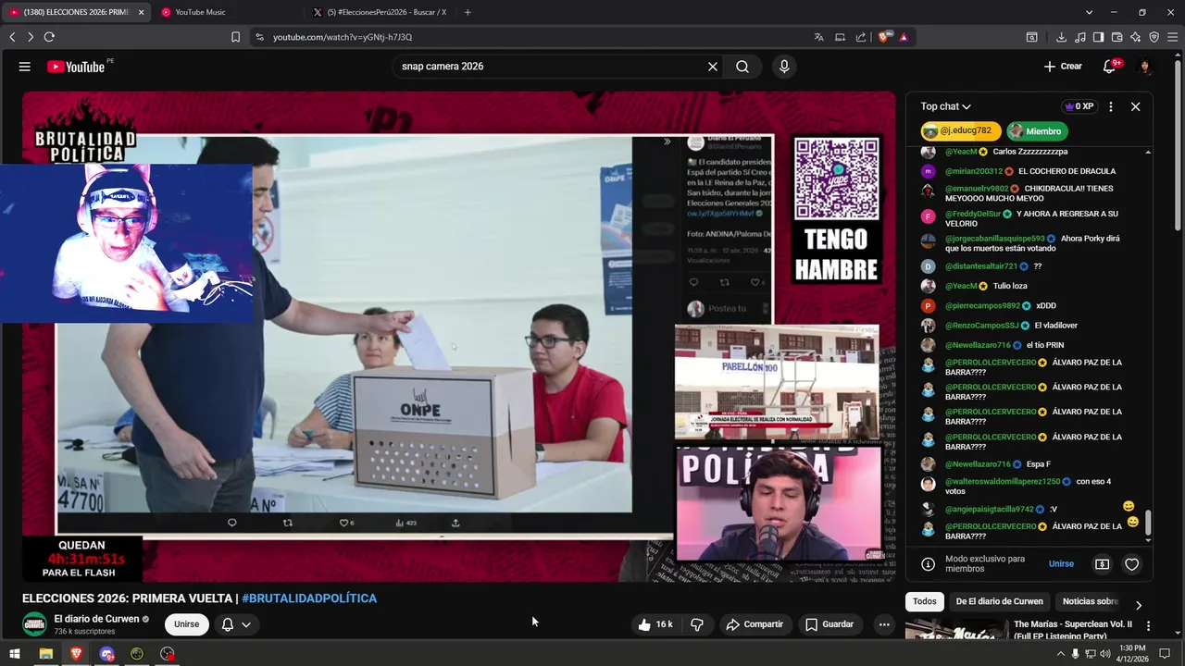
Task: Open the Brave Wallet icon
Action: click(1116, 37)
